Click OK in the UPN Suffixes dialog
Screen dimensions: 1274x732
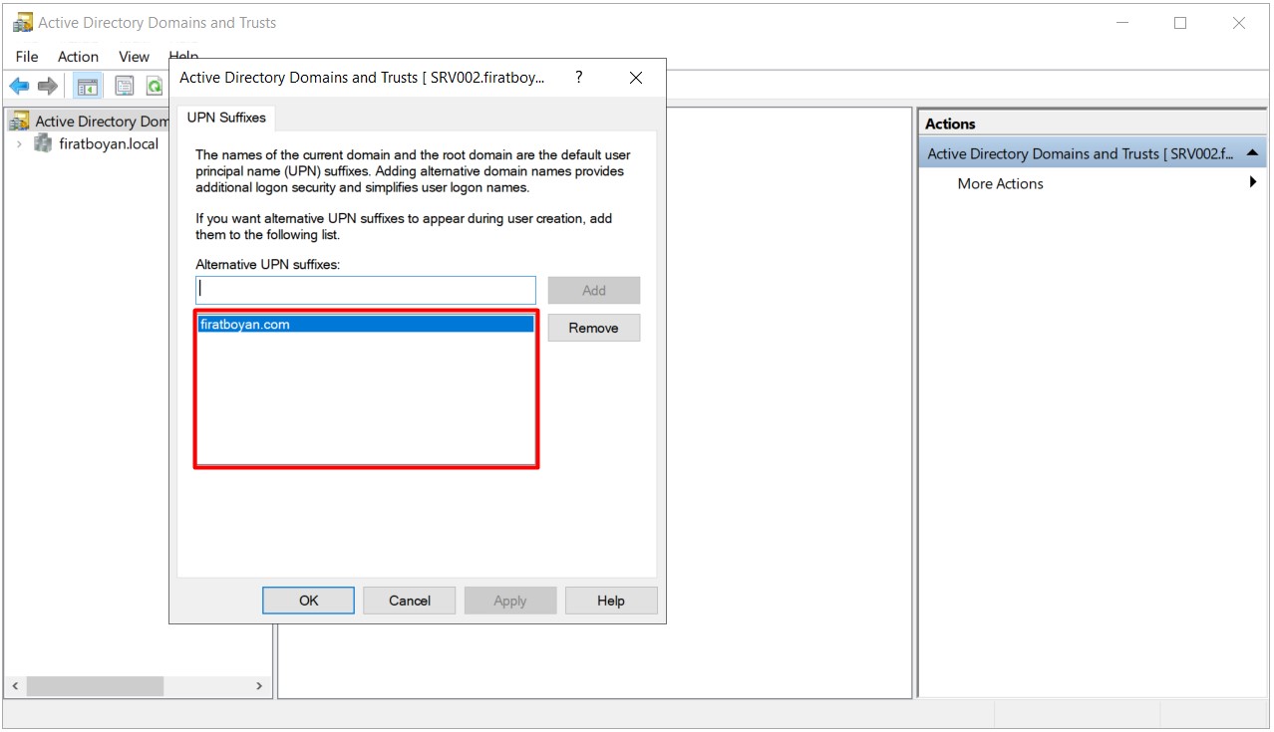coord(309,601)
